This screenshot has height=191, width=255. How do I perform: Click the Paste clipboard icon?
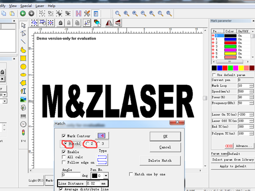(x=12, y=13)
